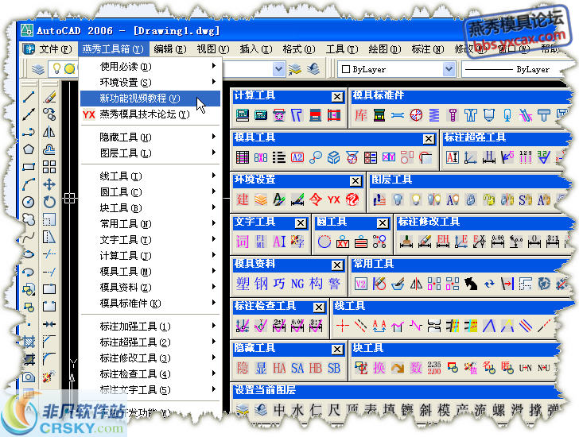Click the NG icon in 模具资料

[297, 284]
